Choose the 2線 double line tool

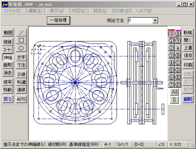(21, 74)
